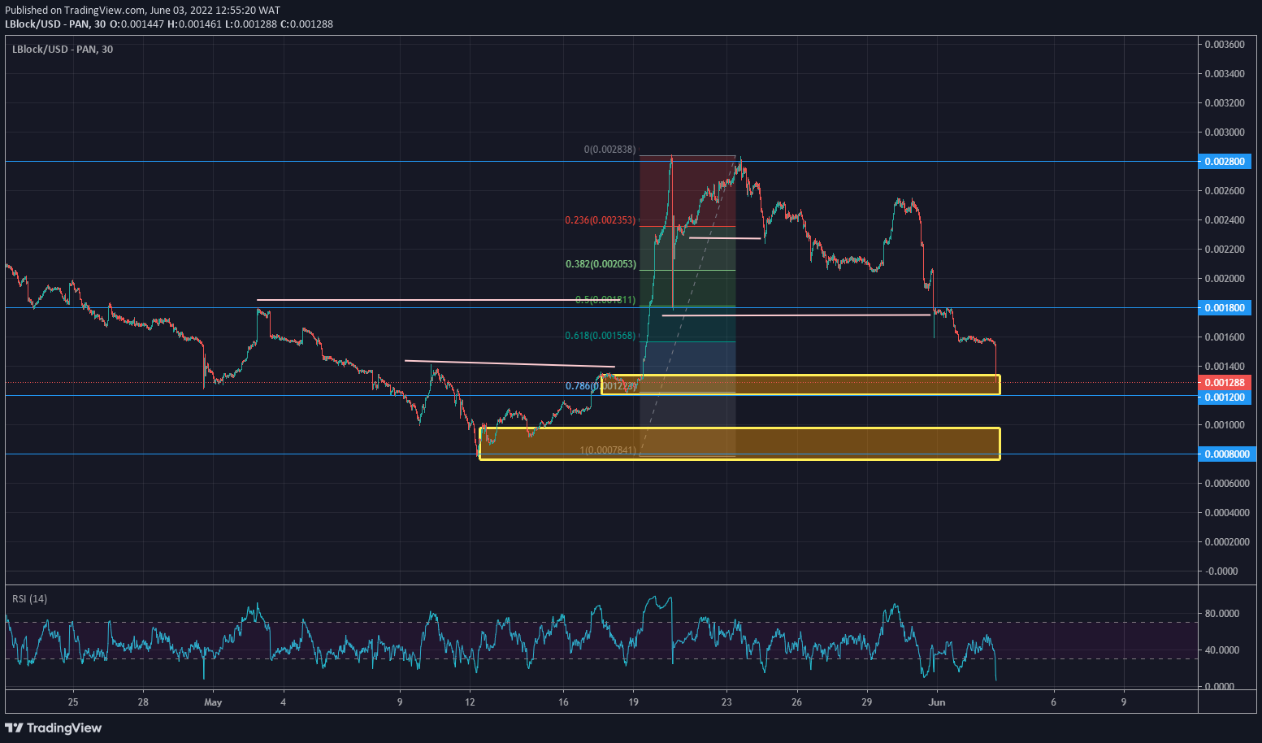Viewport: 1262px width, 743px height.
Task: Select the upper yellow demand zone rectangle
Action: click(800, 385)
